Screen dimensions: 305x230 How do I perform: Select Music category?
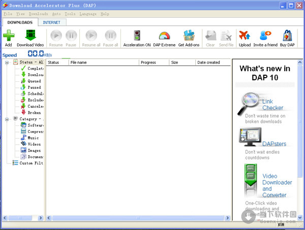[x=30, y=138]
